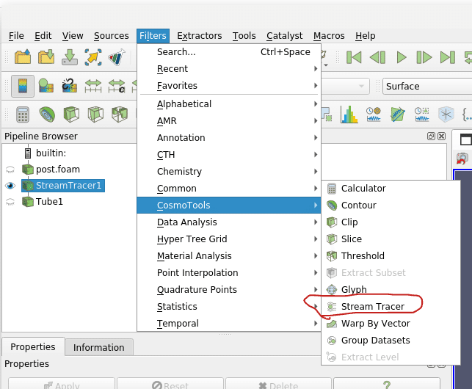Click the Apply button
The height and width of the screenshot is (389, 472).
tap(62, 384)
